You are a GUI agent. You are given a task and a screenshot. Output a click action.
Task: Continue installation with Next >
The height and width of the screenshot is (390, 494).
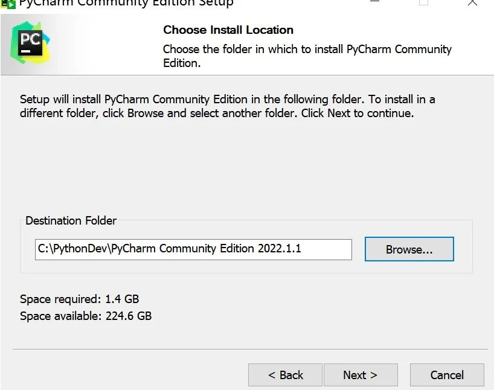coord(361,375)
